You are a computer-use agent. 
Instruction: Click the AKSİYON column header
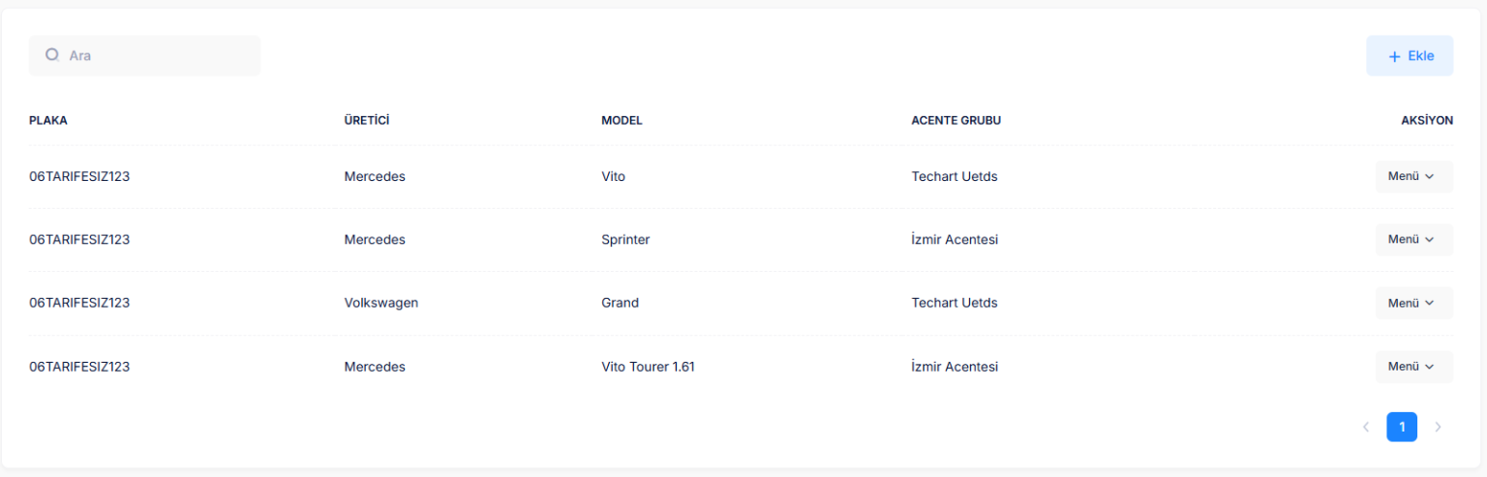(1426, 121)
